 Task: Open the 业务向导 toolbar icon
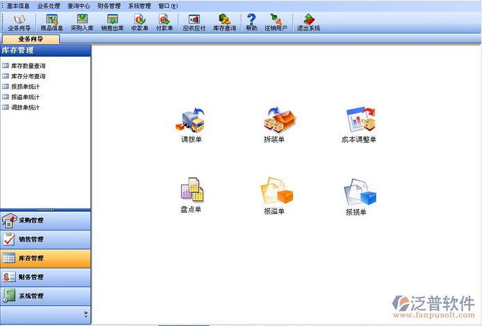[x=19, y=23]
